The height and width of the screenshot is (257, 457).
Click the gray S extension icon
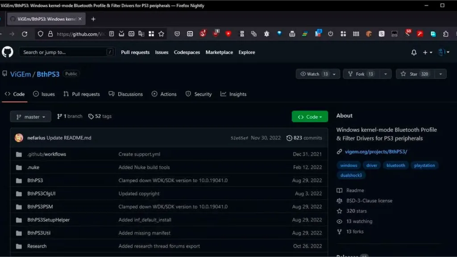click(382, 34)
